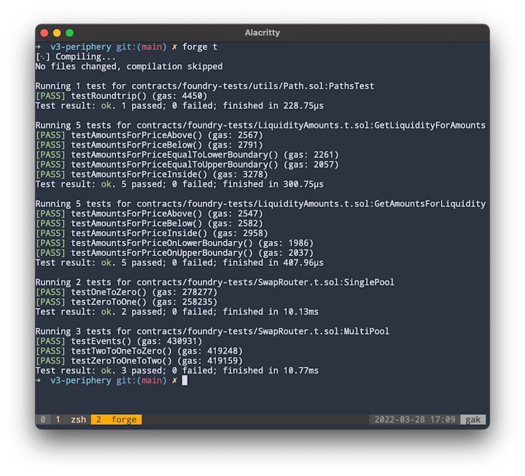Click 'No files changed, compilation skipped' line

(x=129, y=66)
